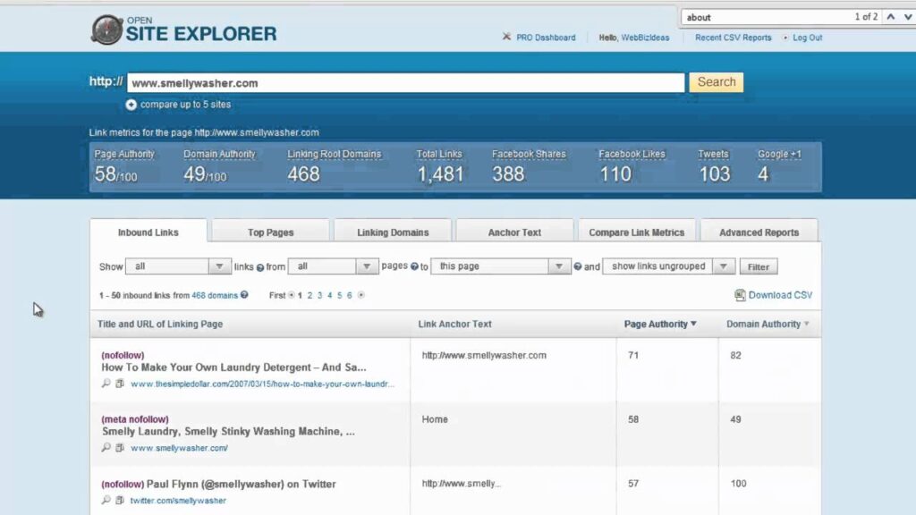The width and height of the screenshot is (916, 515).
Task: Click the Facebook Likes metric label
Action: pos(632,154)
